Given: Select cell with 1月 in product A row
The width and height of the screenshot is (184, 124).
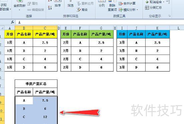Looking at the screenshot, I should [10, 42].
